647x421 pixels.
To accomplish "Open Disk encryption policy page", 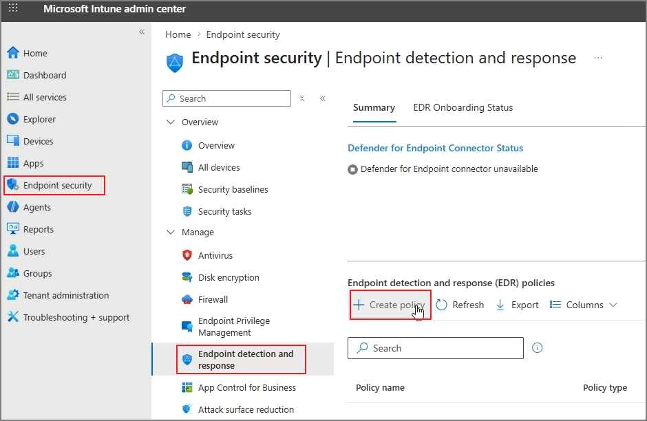I will coord(229,277).
